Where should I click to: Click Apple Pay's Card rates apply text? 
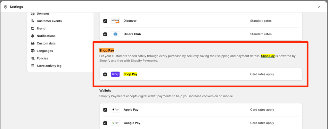(262, 110)
